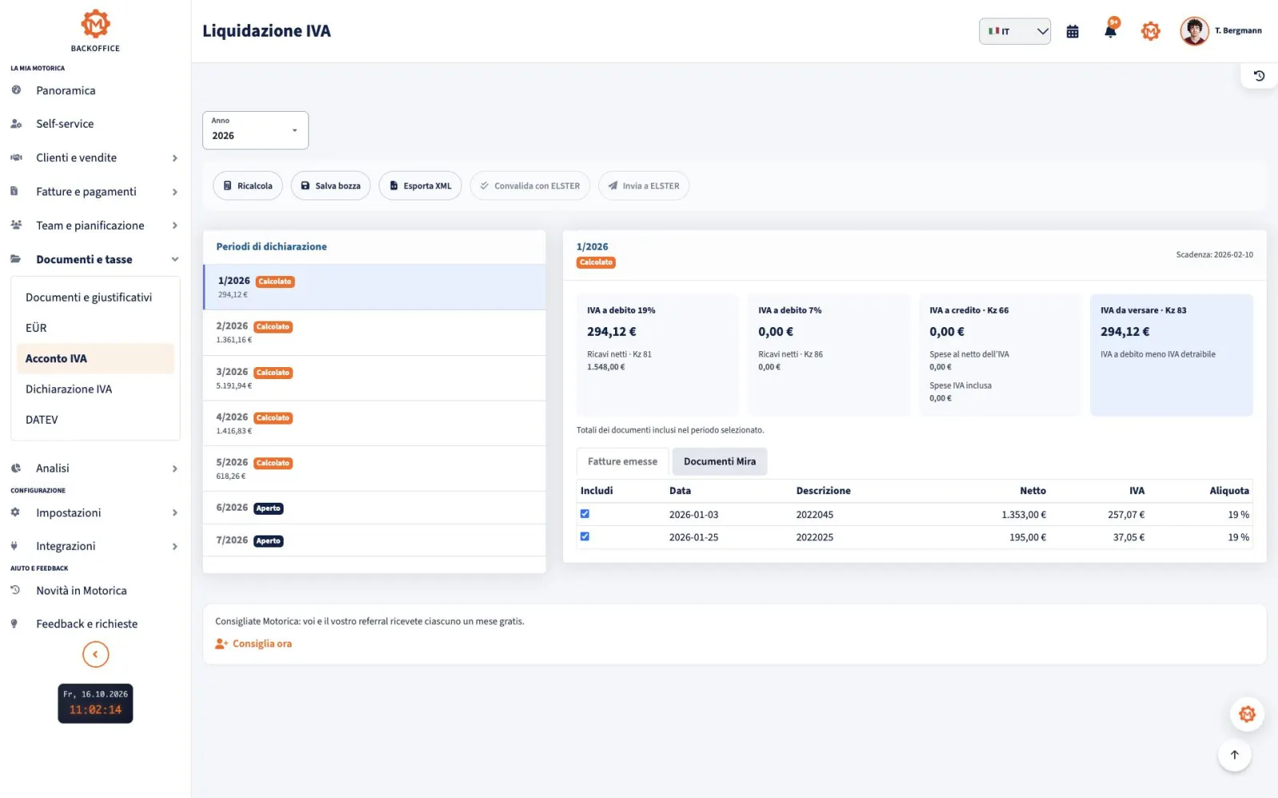The width and height of the screenshot is (1278, 798).
Task: Click the Impostazioni gear icon
Action: point(15,512)
